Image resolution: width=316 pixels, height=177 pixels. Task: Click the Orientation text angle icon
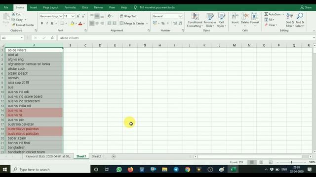(x=110, y=16)
